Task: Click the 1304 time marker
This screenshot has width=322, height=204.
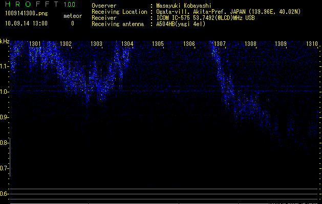Action: (127, 44)
